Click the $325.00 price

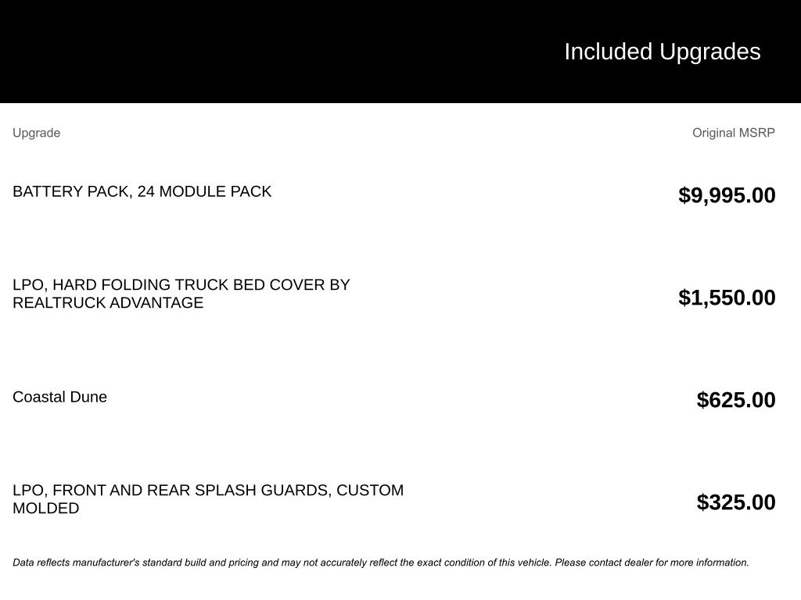tap(735, 502)
